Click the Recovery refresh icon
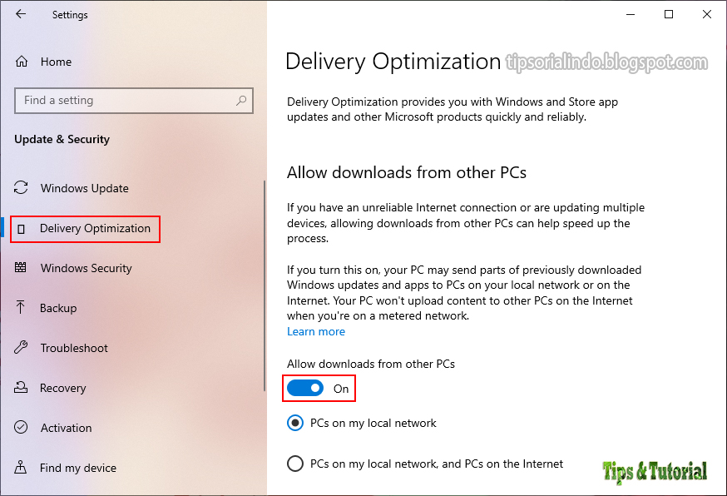This screenshot has height=496, width=727. (x=20, y=388)
